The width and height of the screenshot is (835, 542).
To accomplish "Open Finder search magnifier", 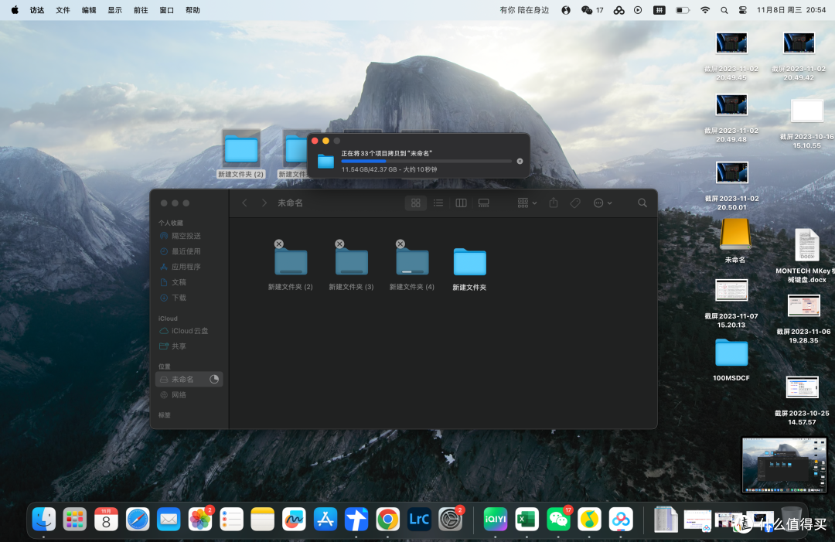I will (642, 203).
